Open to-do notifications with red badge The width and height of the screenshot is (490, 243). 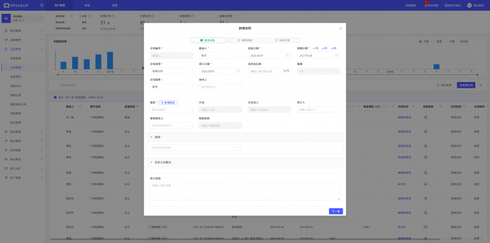coord(431,5)
